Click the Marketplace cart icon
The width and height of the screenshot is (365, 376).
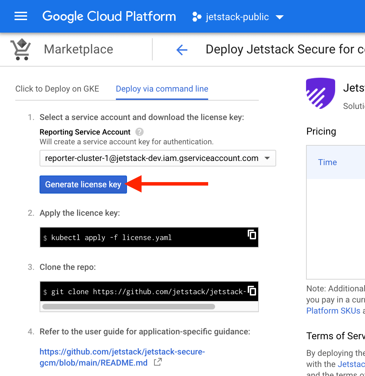(x=20, y=49)
